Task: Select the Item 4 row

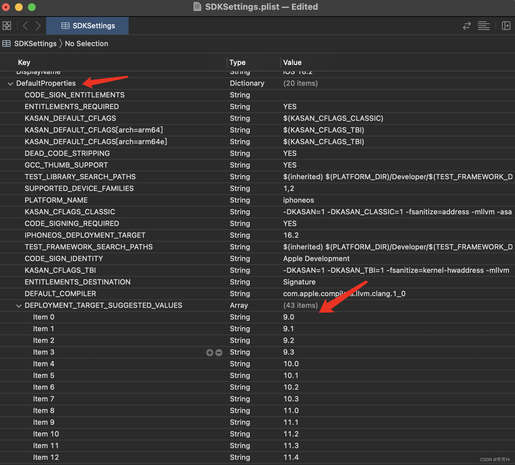Action: pyautogui.click(x=257, y=364)
